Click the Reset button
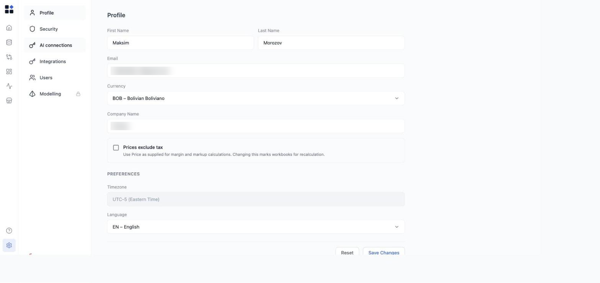This screenshot has width=600, height=283. [347, 251]
